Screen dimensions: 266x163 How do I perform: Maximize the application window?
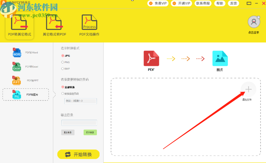tap(249, 3)
